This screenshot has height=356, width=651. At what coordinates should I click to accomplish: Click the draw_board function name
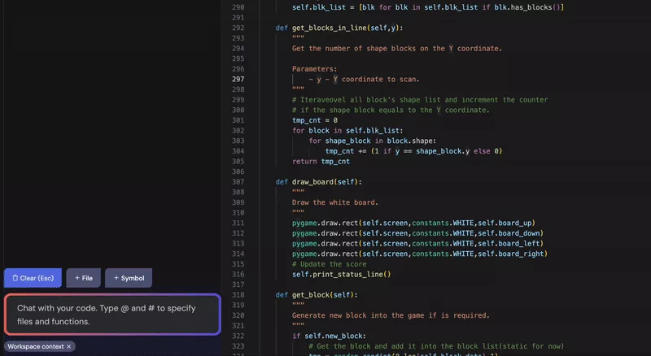(312, 182)
